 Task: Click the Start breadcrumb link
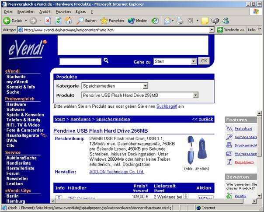pyautogui.click(x=60, y=119)
